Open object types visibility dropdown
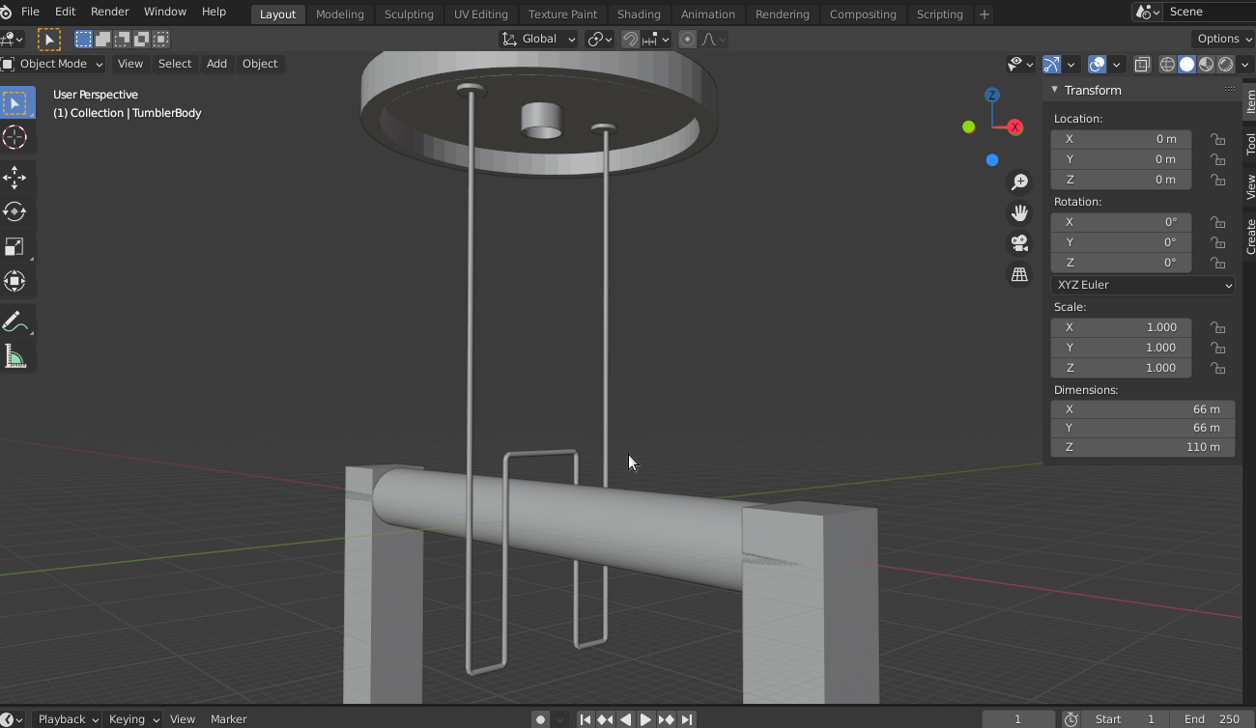Image resolution: width=1256 pixels, height=728 pixels. (1020, 64)
